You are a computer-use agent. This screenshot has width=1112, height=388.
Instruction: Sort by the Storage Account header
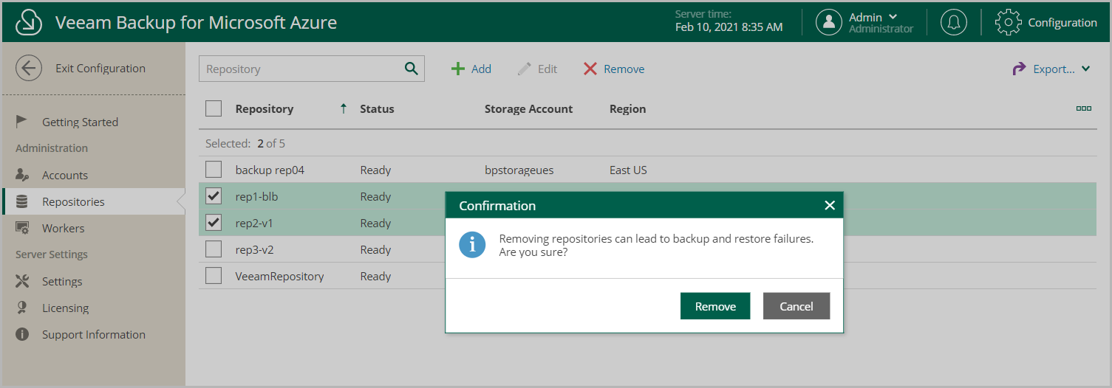528,108
